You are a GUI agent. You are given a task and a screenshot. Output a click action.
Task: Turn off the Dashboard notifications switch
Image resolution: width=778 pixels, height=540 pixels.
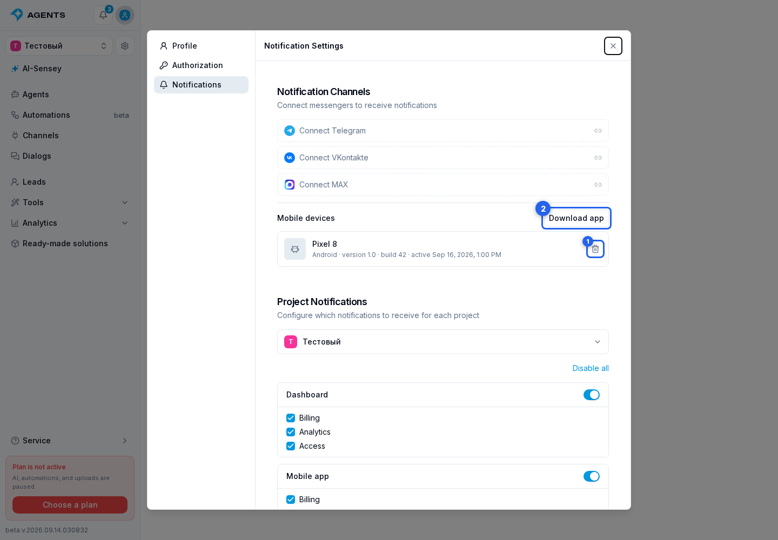592,395
